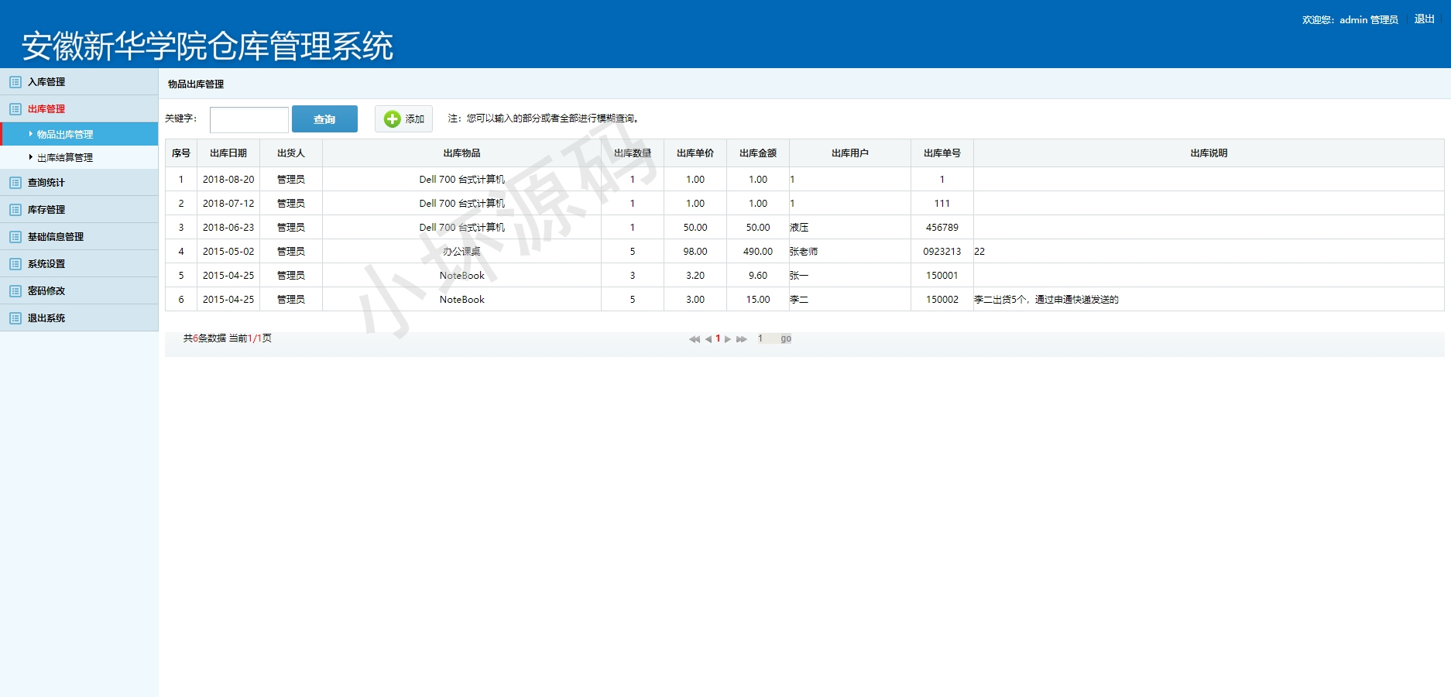Select date cell 2018-07-12
Screen dimensions: 1451x697
point(228,204)
